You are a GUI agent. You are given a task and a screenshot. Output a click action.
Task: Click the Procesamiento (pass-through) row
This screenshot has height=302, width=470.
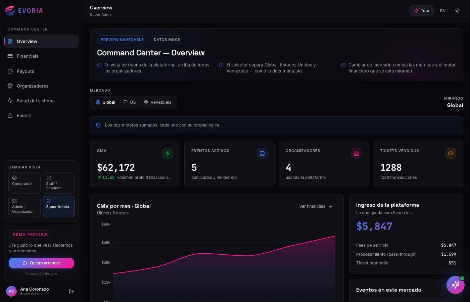click(x=406, y=254)
